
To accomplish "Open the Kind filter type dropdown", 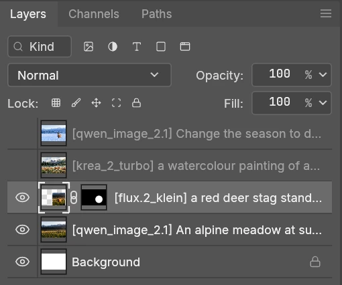I will [40, 47].
